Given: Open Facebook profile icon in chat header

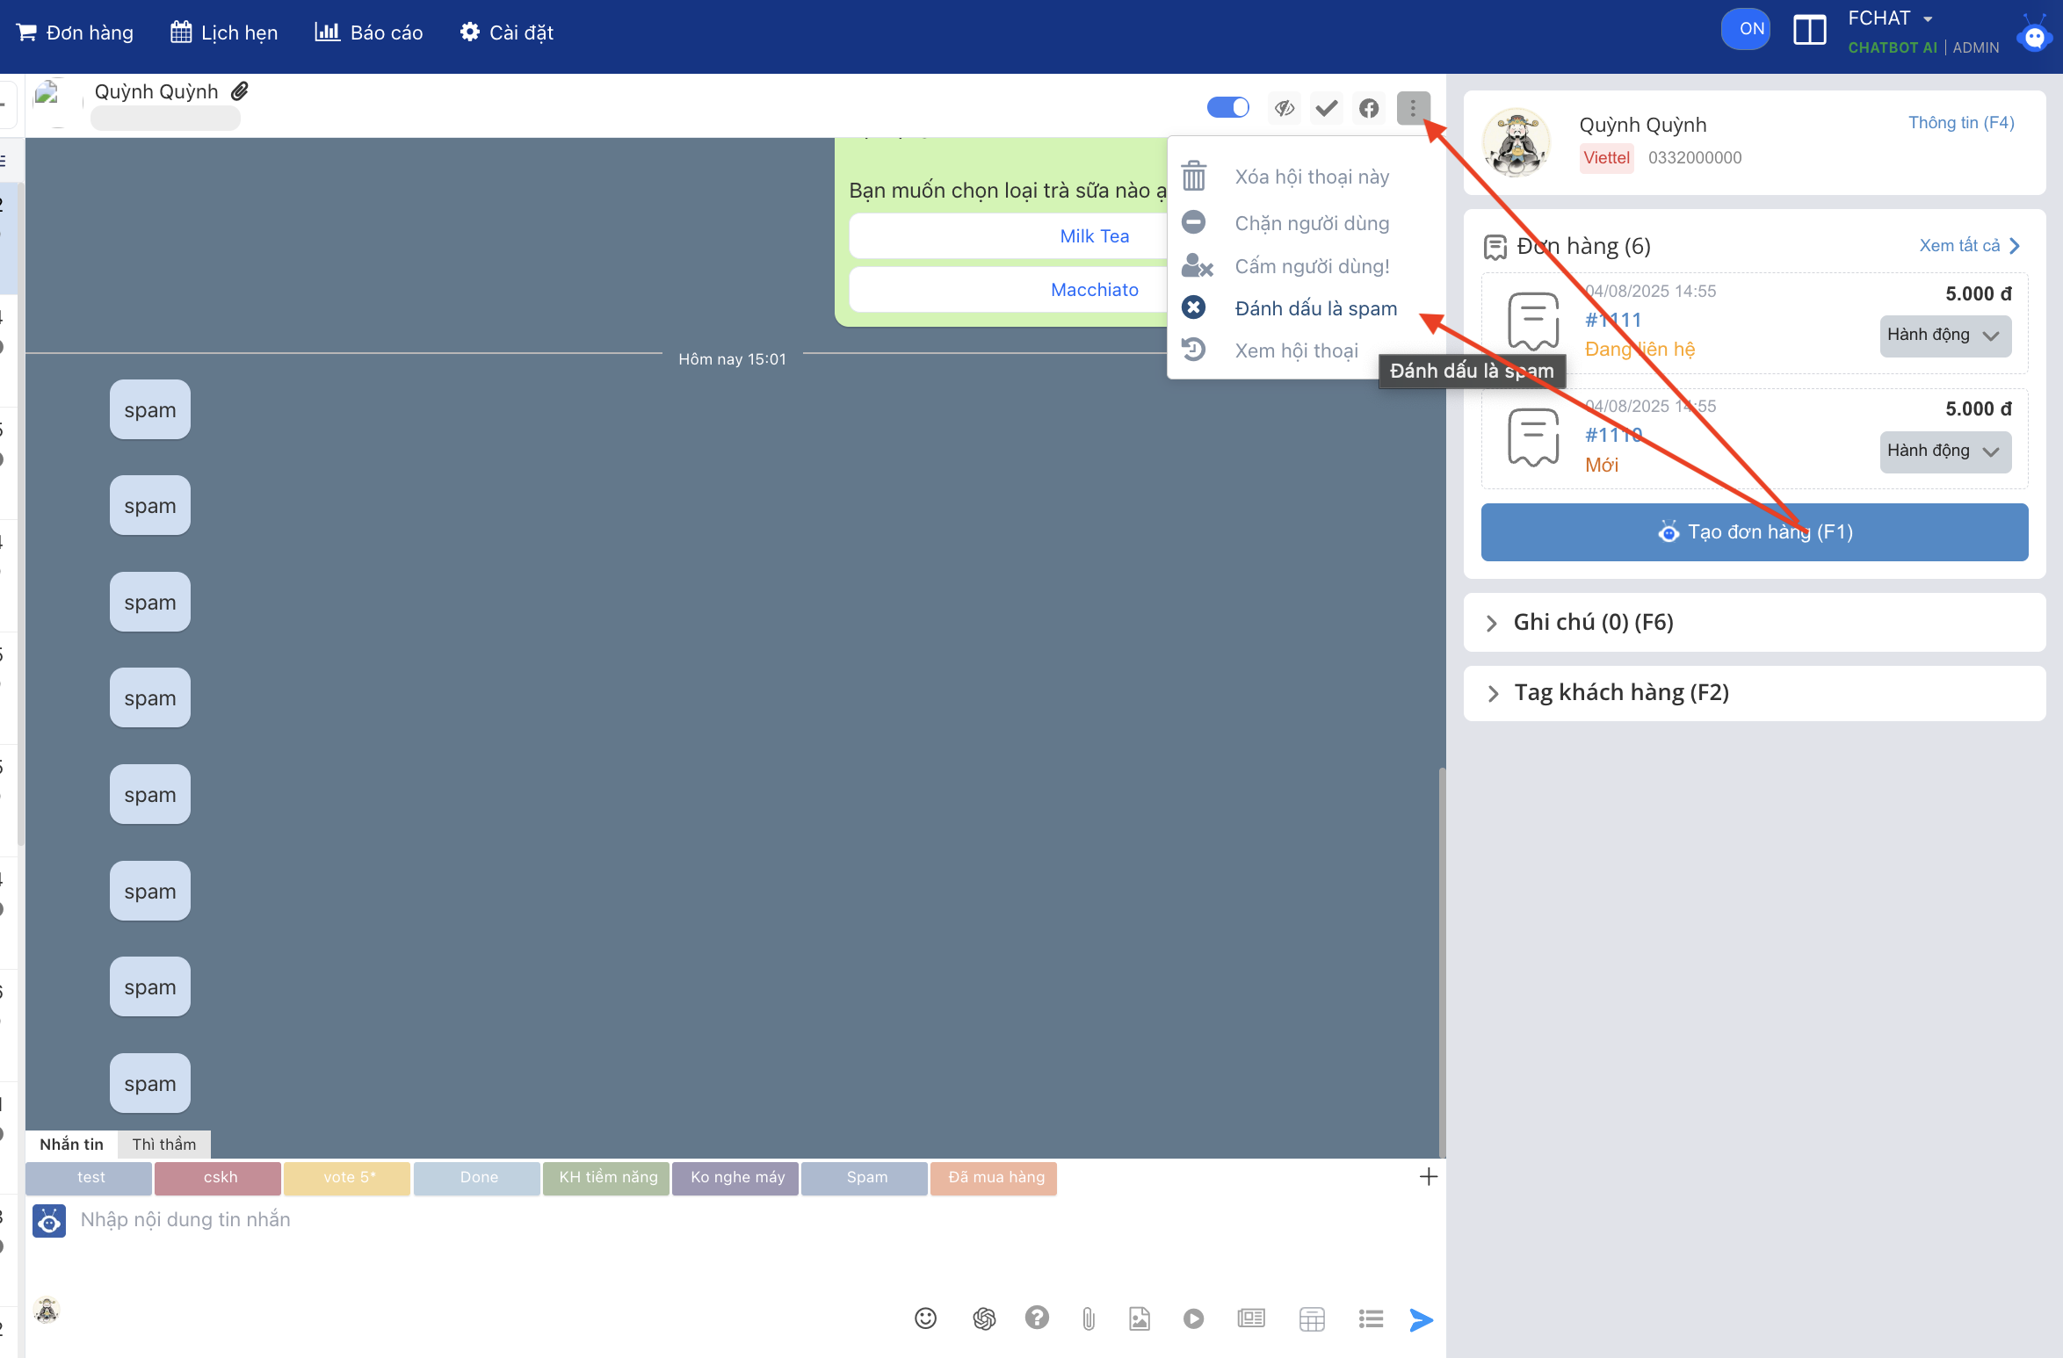Looking at the screenshot, I should pyautogui.click(x=1369, y=108).
